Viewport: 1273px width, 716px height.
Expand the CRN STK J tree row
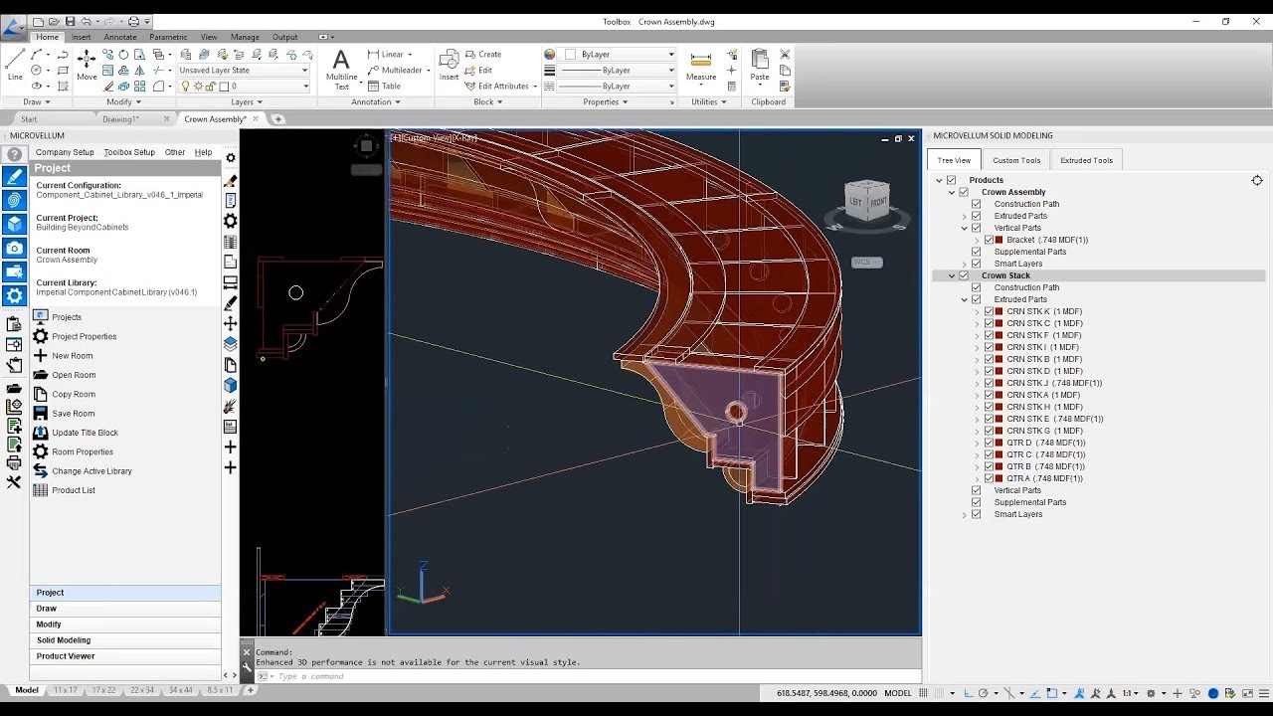(x=977, y=383)
